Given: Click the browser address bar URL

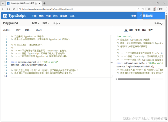Looking at the screenshot, I should pos(48,9).
